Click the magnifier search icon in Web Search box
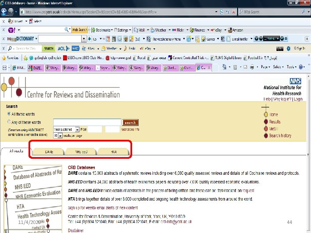The image size is (311, 233). point(304,12)
